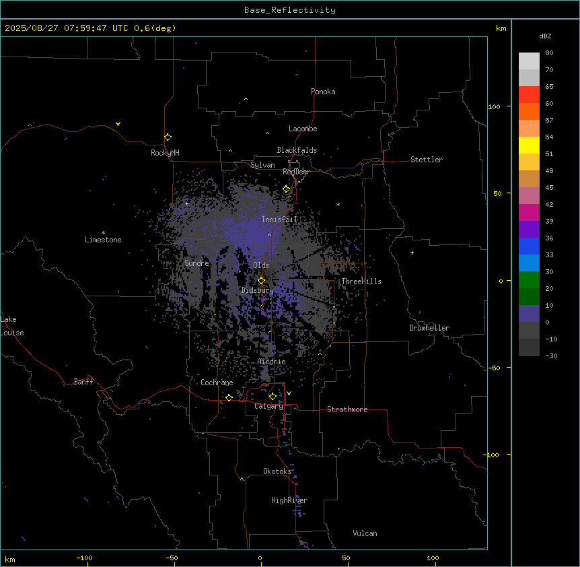Click the yellow diamond marker near Olds

click(262, 281)
